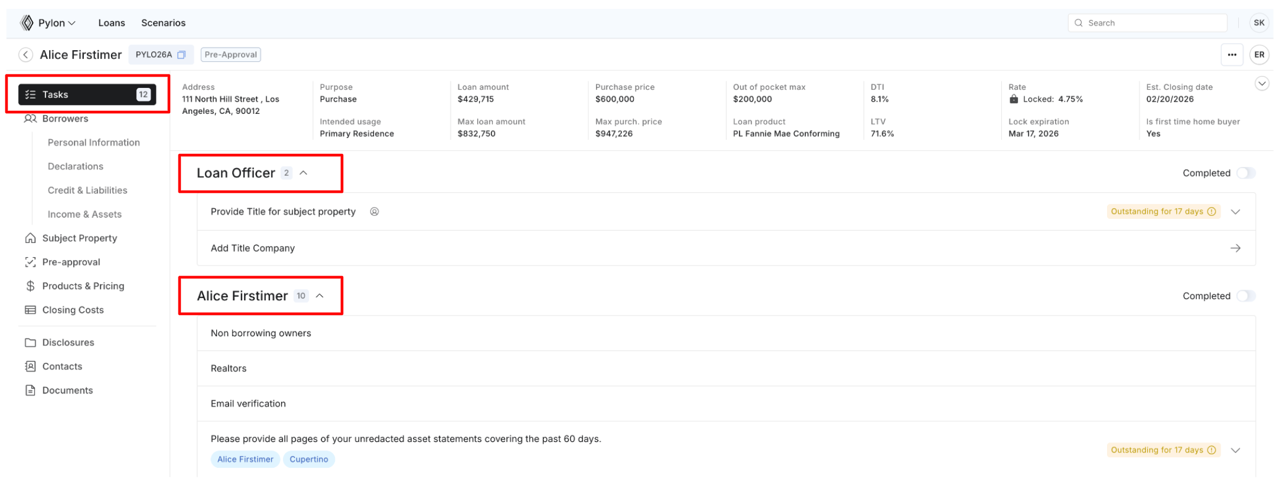Open Closing Costs section
Image resolution: width=1276 pixels, height=479 pixels.
tap(73, 310)
